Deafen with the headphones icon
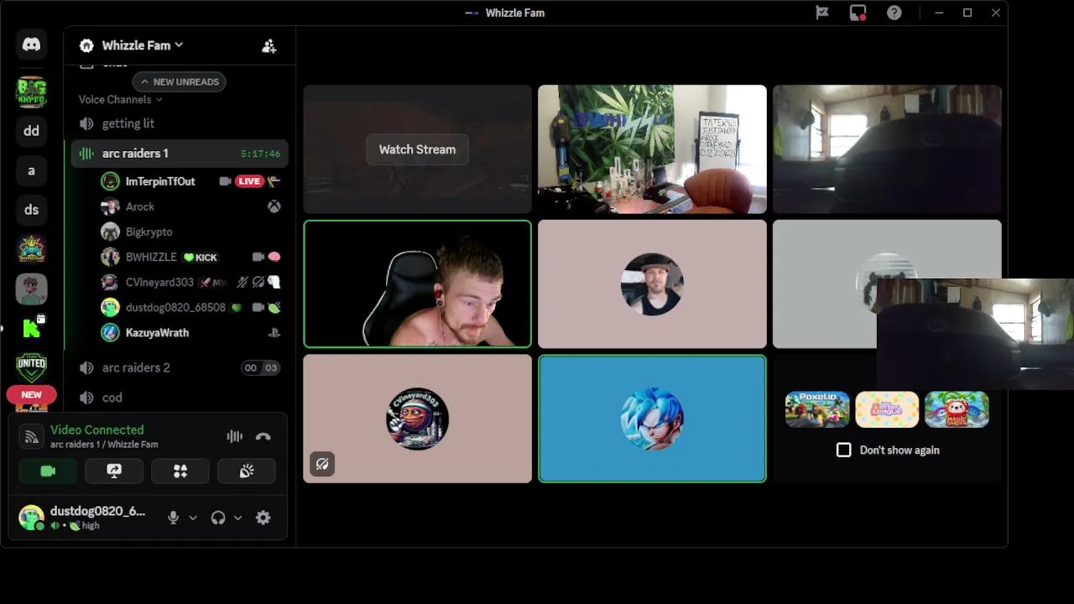 click(218, 518)
